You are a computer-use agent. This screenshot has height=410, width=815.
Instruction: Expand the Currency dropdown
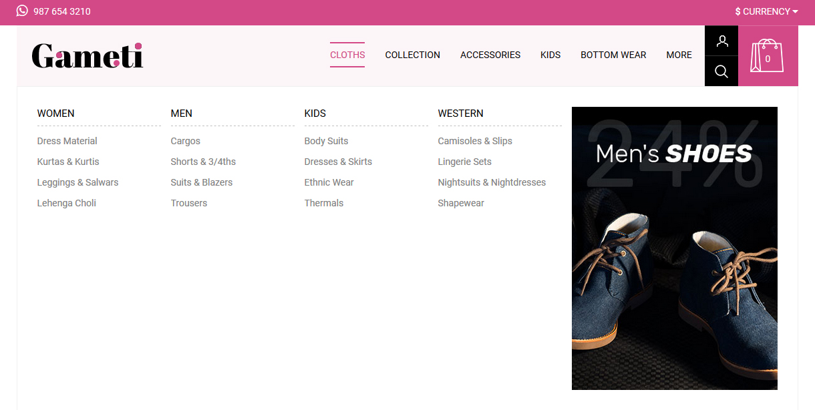767,11
